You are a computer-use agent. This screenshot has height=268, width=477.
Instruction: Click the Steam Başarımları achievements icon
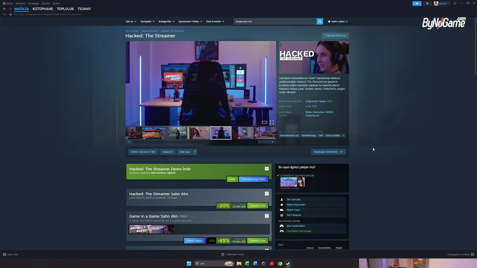pos(282,205)
